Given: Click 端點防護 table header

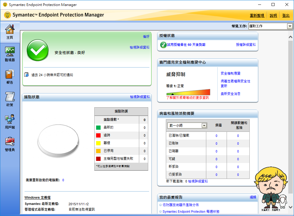Looking at the screenshot, I should point(121,111).
